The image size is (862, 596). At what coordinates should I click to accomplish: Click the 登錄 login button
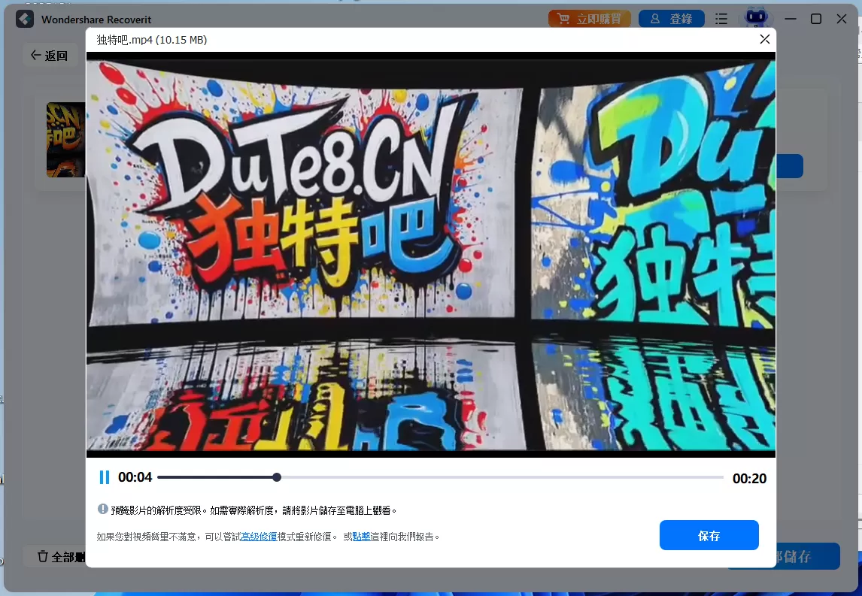click(x=671, y=18)
